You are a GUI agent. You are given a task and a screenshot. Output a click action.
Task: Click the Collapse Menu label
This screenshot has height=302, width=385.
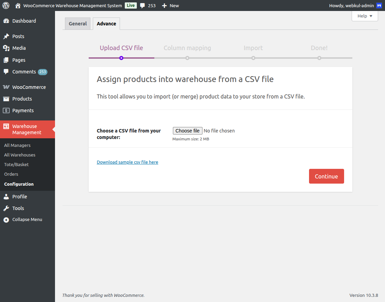pyautogui.click(x=27, y=220)
